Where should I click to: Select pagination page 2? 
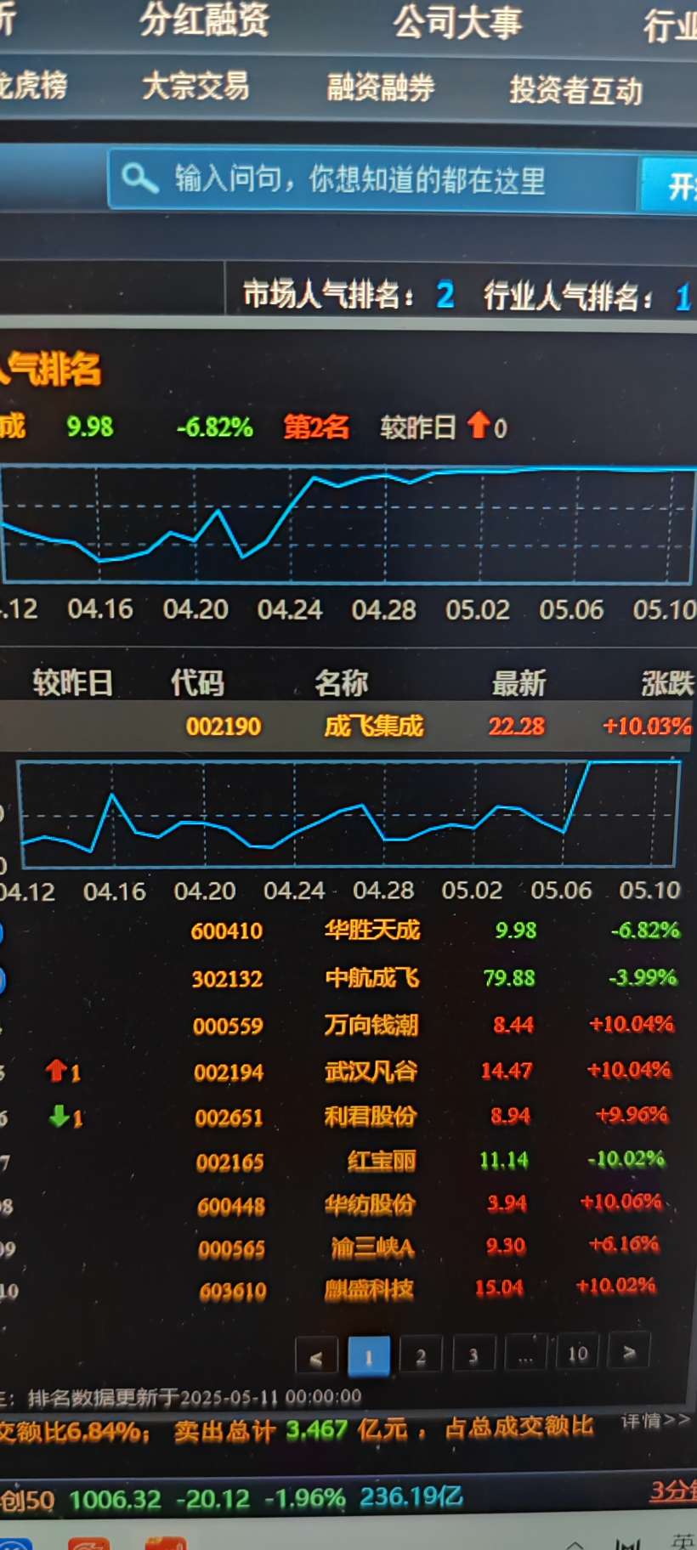coord(421,1355)
